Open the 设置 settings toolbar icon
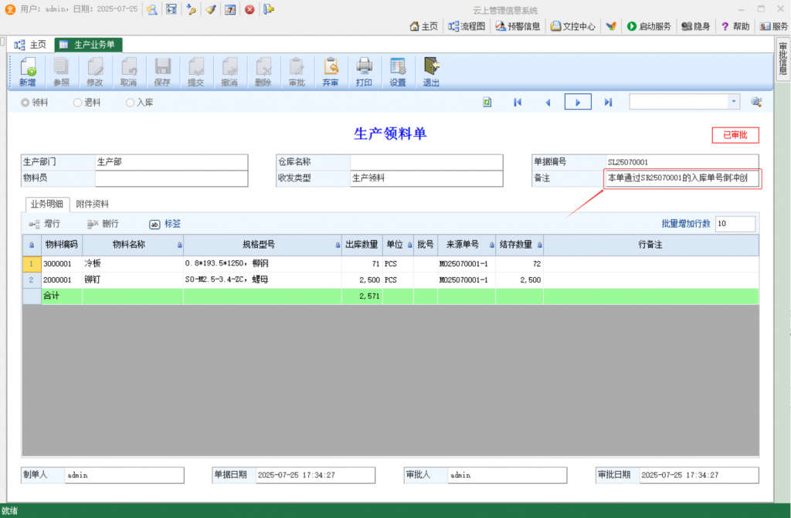Screen dimensions: 791x518 point(398,72)
